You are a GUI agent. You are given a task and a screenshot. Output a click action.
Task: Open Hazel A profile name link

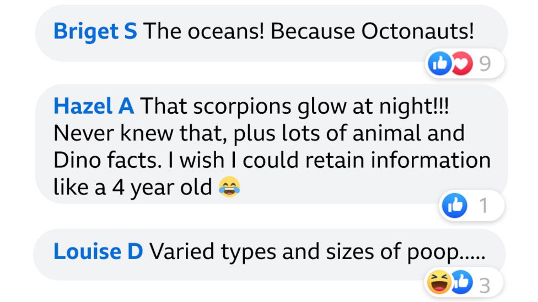coord(93,106)
